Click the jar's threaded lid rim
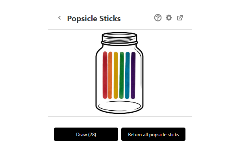 (120, 38)
